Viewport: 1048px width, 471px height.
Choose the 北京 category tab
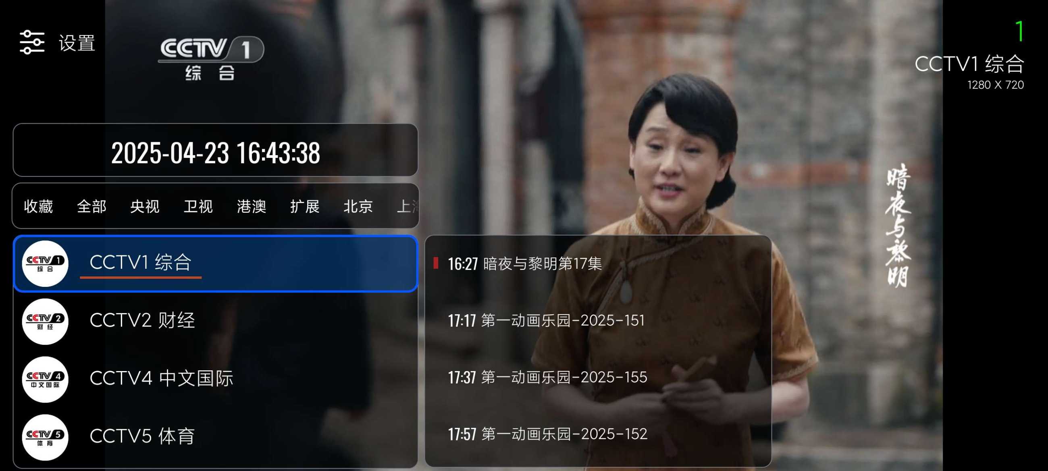[358, 206]
